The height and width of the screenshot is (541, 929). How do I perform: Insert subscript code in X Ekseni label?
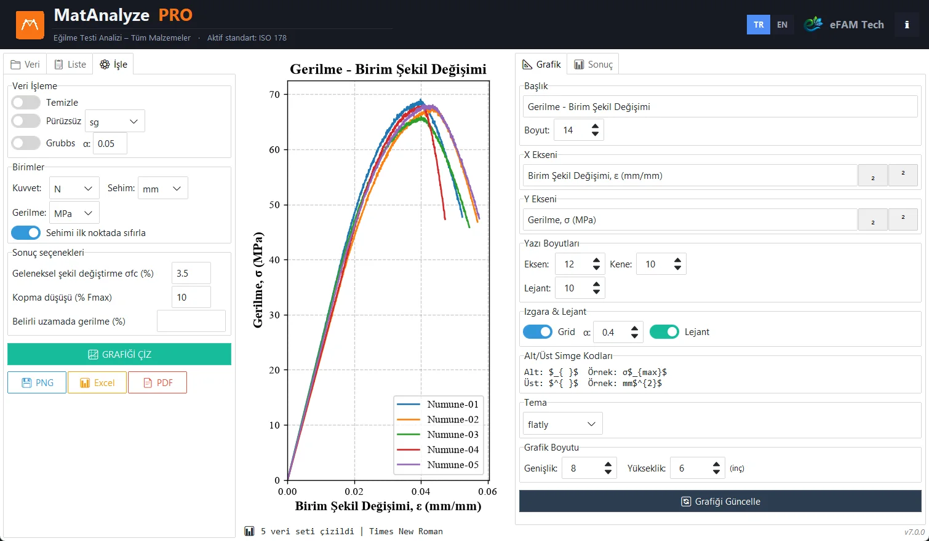(872, 175)
